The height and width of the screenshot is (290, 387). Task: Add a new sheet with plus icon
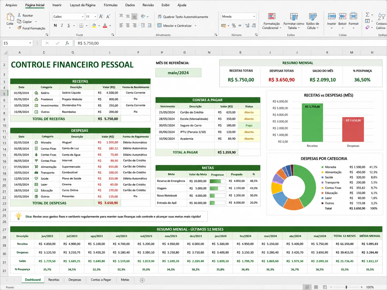tap(142, 280)
